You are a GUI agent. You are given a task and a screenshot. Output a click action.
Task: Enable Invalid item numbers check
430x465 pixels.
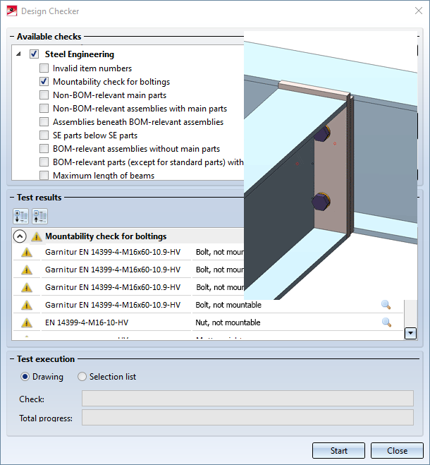(44, 68)
